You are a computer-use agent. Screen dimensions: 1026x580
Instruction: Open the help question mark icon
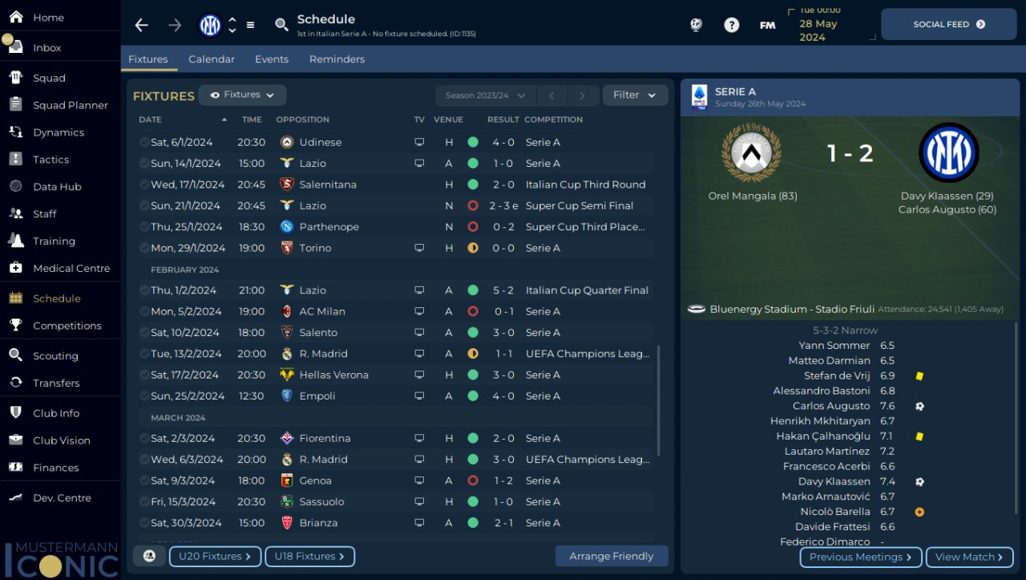tap(731, 25)
